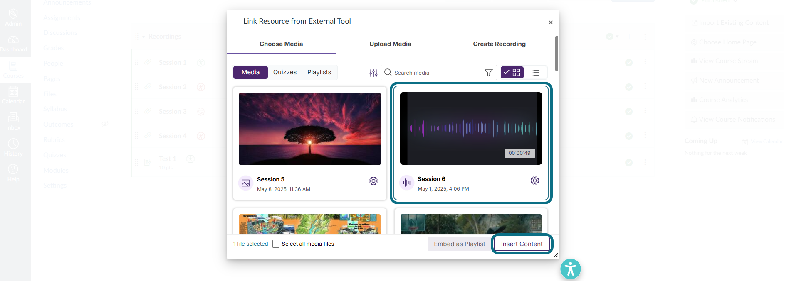Open the accessibility widget
Image resolution: width=789 pixels, height=281 pixels.
click(571, 269)
